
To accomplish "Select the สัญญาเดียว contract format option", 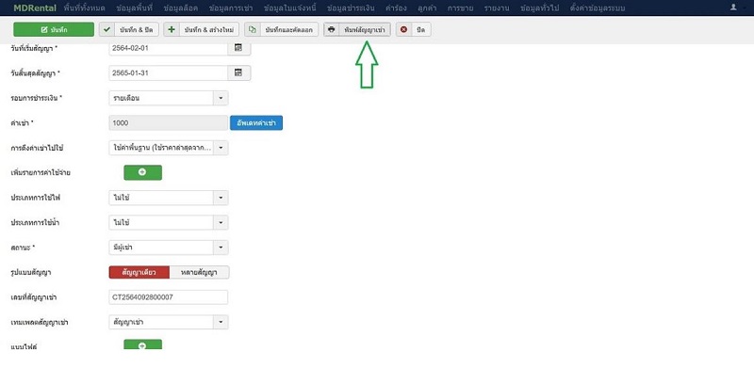I will [139, 272].
